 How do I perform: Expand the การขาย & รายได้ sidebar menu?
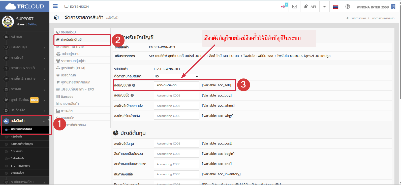coord(25,68)
